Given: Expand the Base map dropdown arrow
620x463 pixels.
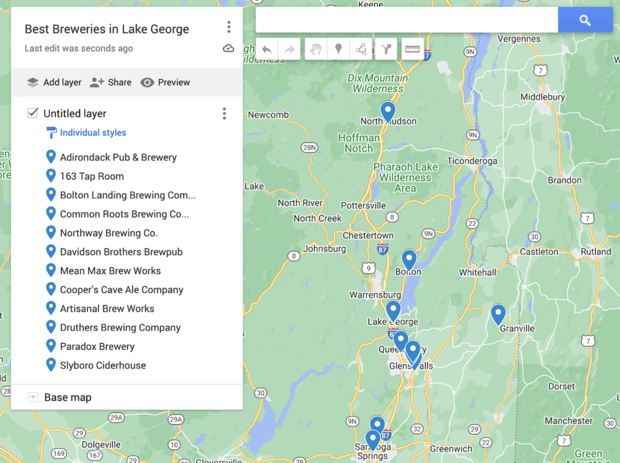Looking at the screenshot, I should (33, 397).
